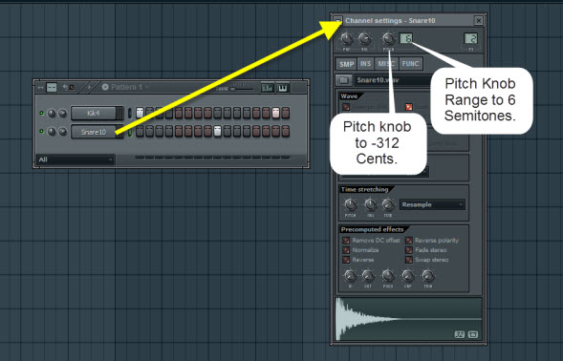The width and height of the screenshot is (563, 361).
Task: Enable Reverse checkbox
Action: 346,260
